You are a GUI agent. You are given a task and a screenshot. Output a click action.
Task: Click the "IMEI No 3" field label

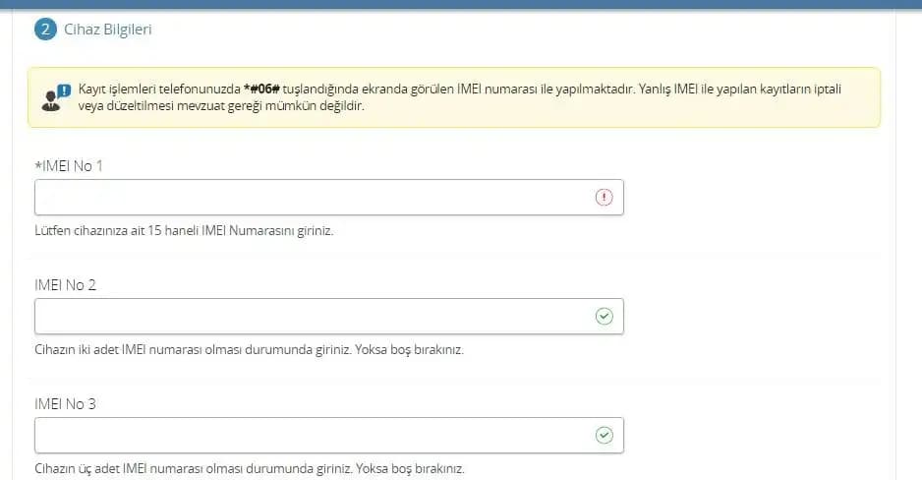tap(65, 404)
